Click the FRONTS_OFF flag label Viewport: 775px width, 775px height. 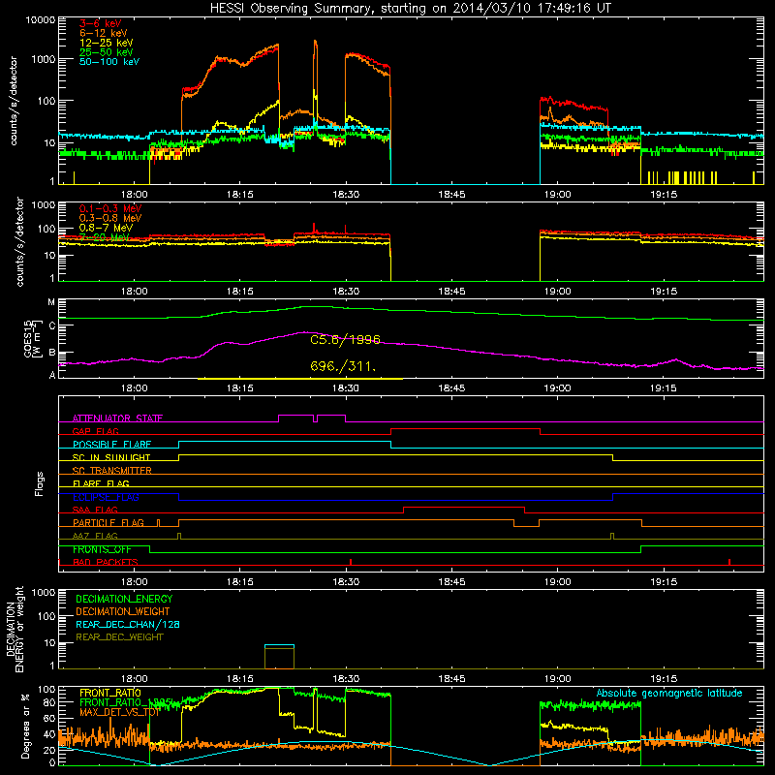point(102,549)
